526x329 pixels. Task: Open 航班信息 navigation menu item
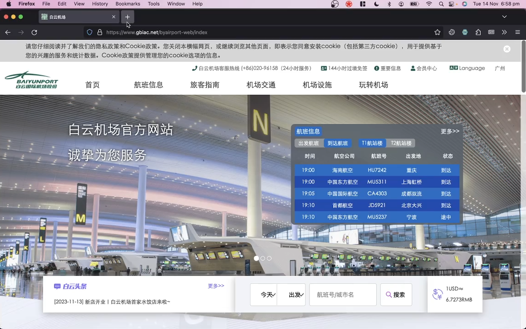[148, 85]
